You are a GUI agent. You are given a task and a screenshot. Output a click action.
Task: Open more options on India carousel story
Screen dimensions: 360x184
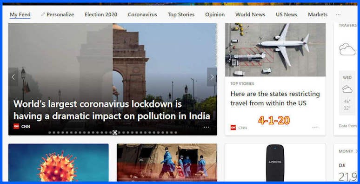[207, 127]
